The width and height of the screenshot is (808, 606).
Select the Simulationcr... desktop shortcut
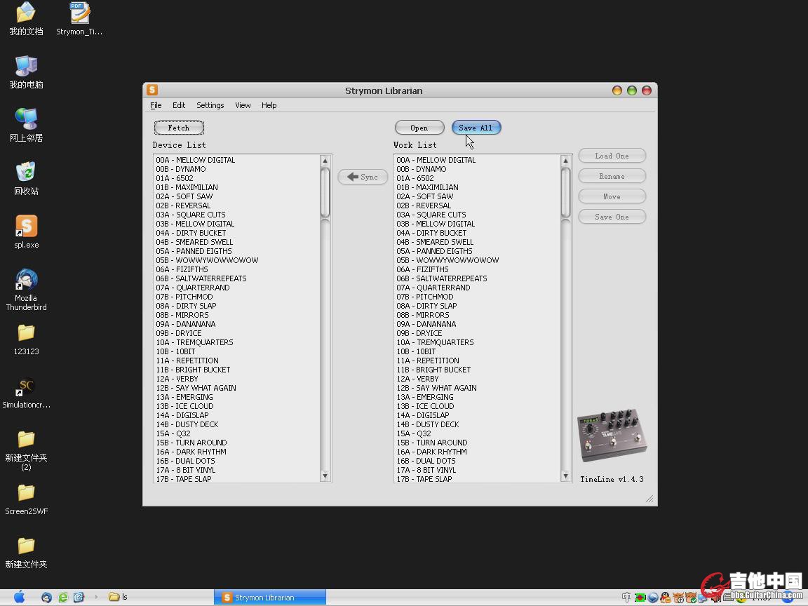click(x=26, y=393)
